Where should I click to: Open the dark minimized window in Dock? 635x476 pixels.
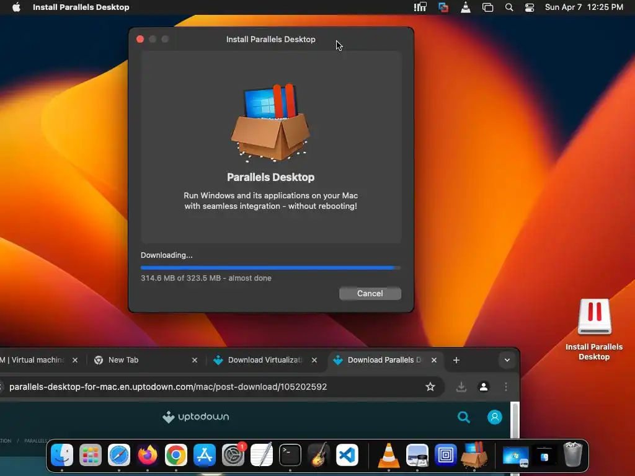[544, 456]
